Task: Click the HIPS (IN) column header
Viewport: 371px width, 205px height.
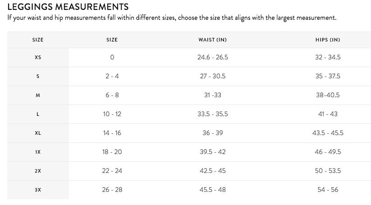Action: [328, 40]
